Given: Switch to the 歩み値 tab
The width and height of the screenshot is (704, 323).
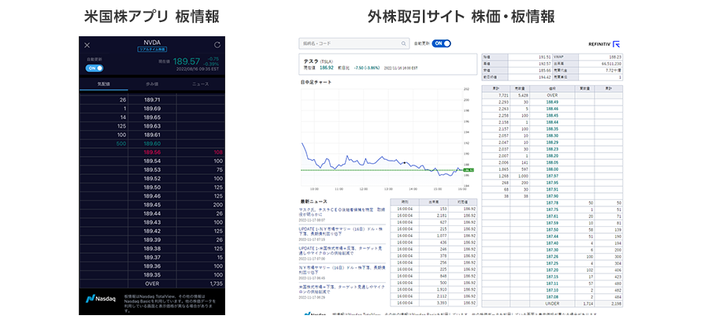Looking at the screenshot, I should click(x=152, y=83).
